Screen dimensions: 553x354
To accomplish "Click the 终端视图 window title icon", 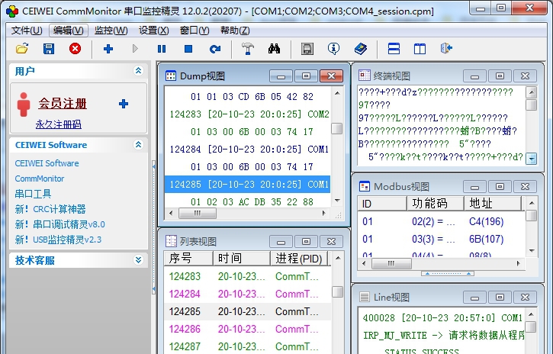I will coord(365,75).
